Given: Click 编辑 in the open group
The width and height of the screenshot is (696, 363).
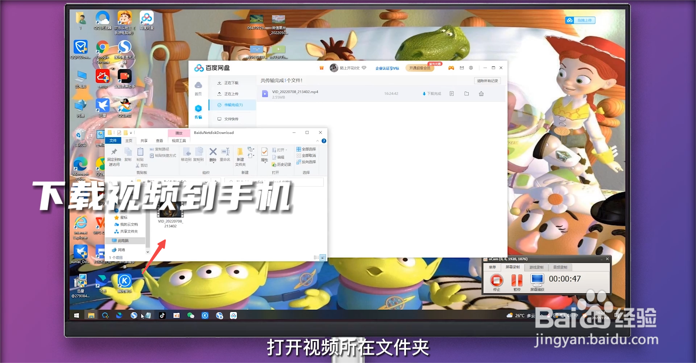Looking at the screenshot, I should (278, 157).
